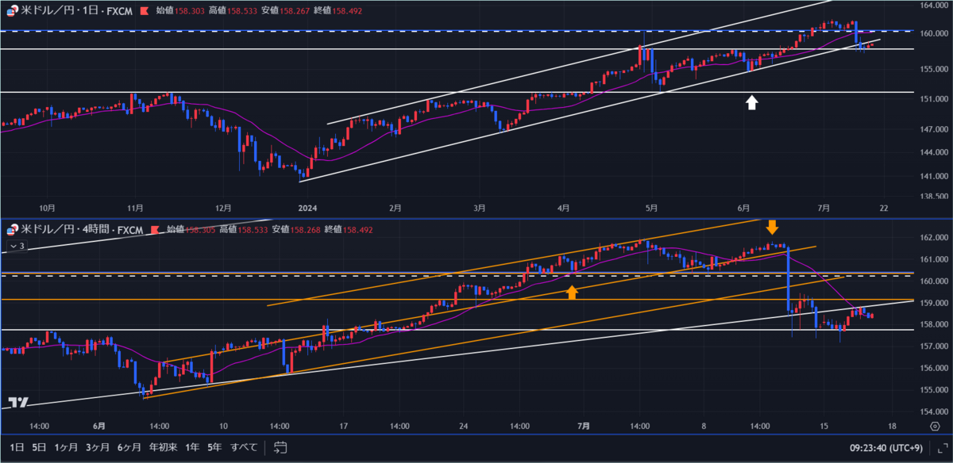Click the orange up arrow marker on the 4-hour chart

coord(572,293)
